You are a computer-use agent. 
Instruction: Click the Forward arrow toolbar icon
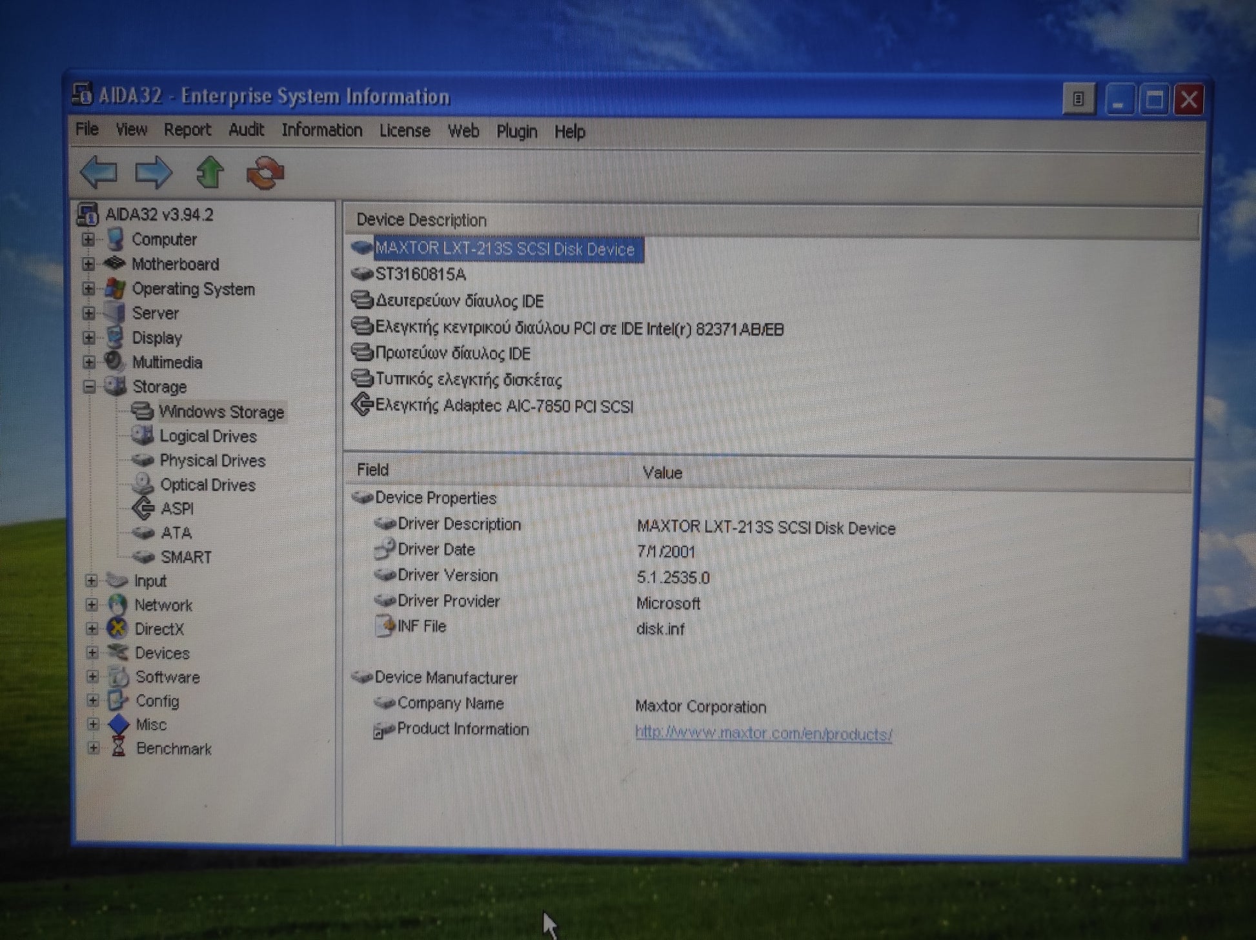point(153,172)
